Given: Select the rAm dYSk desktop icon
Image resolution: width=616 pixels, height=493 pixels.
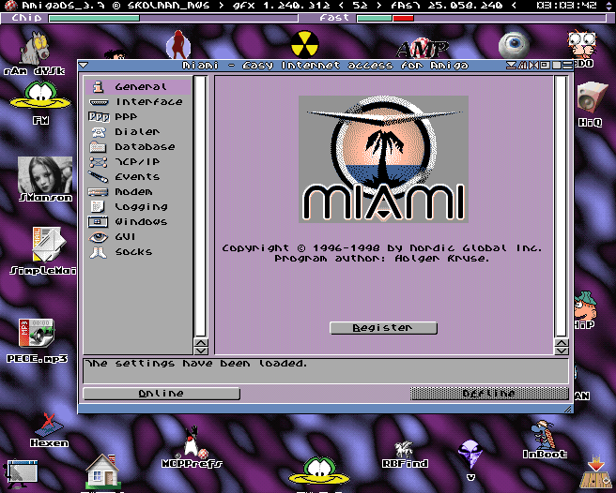Looking at the screenshot, I should coord(35,52).
